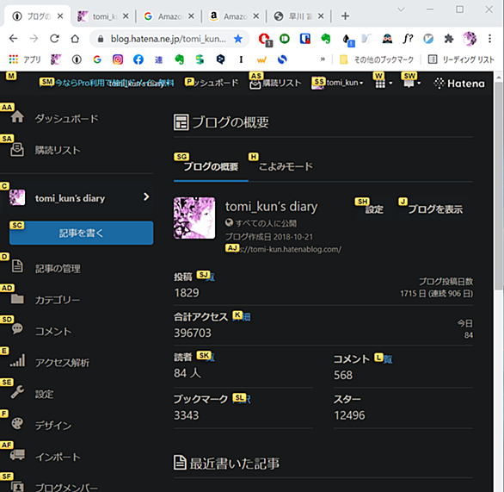
Task: Switch to the こよみモード tab
Action: click(x=286, y=166)
